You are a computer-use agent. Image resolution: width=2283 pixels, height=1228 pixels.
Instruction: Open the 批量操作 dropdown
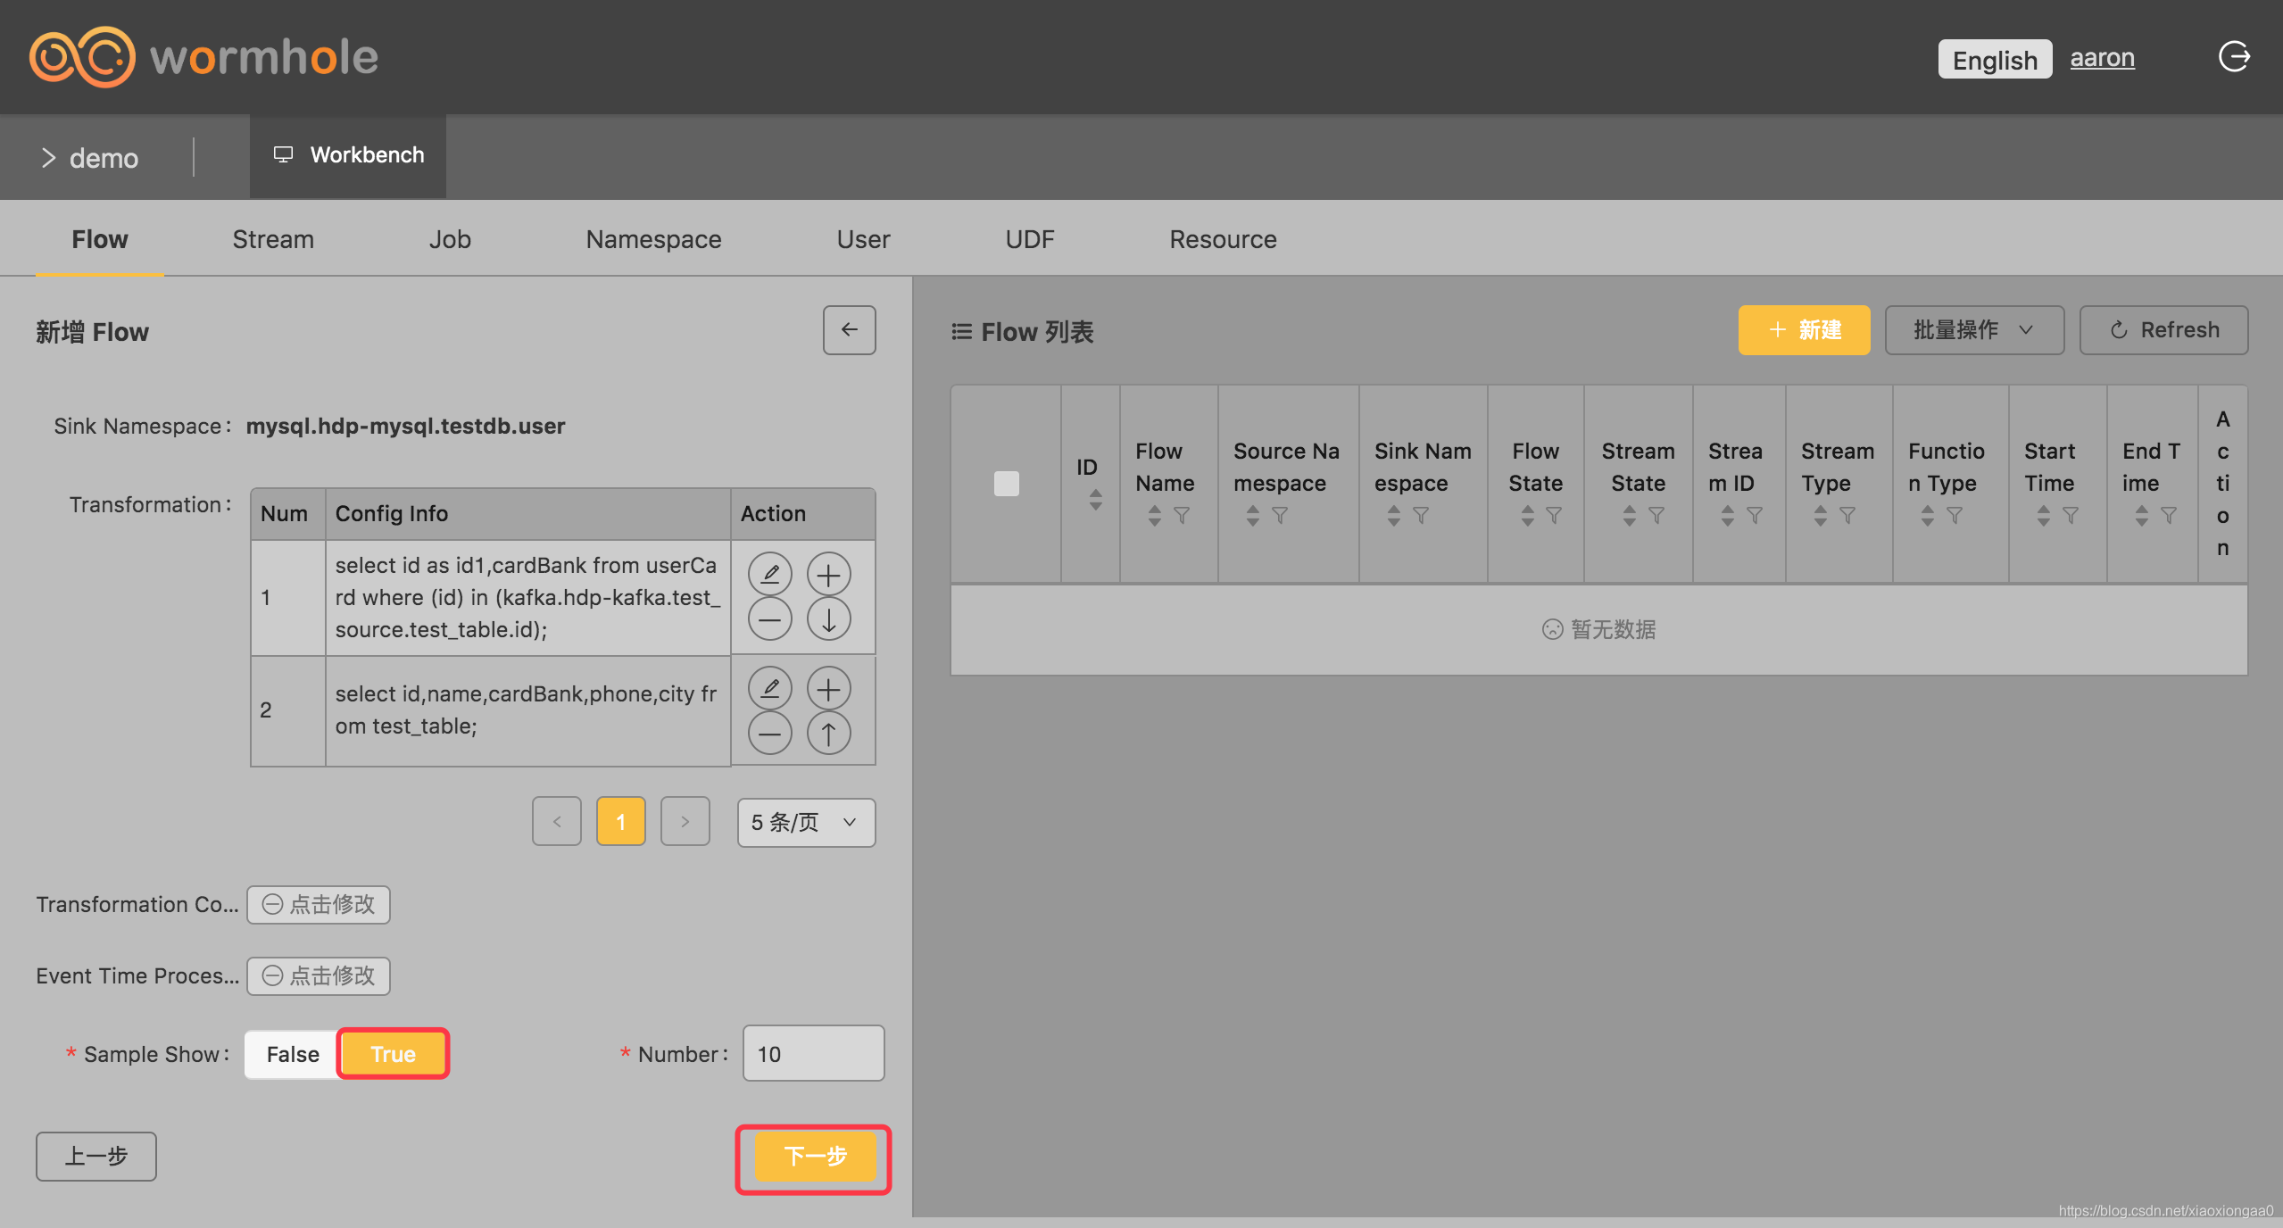pos(1973,330)
